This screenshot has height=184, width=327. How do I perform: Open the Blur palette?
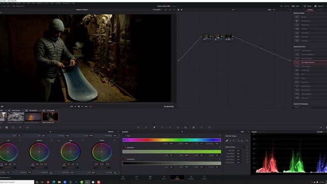[x=186, y=127]
